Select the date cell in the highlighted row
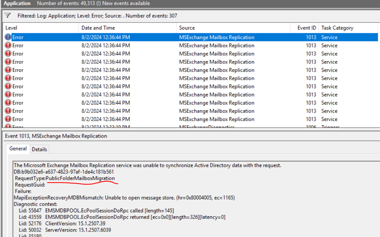 (x=106, y=37)
